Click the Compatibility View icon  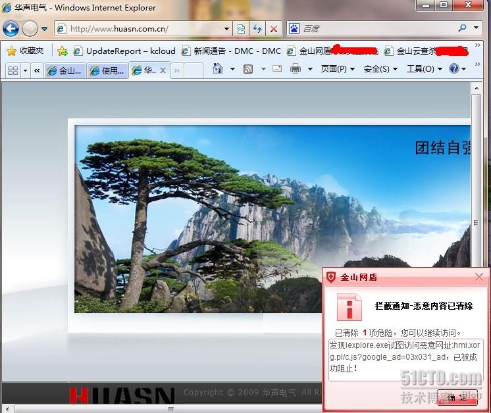[241, 29]
